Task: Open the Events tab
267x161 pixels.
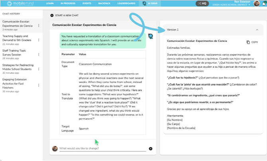Action: click(x=87, y=3)
